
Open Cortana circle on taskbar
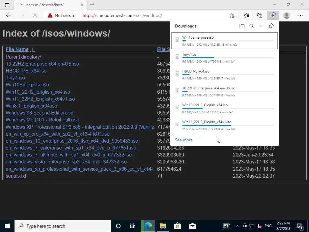118,226
